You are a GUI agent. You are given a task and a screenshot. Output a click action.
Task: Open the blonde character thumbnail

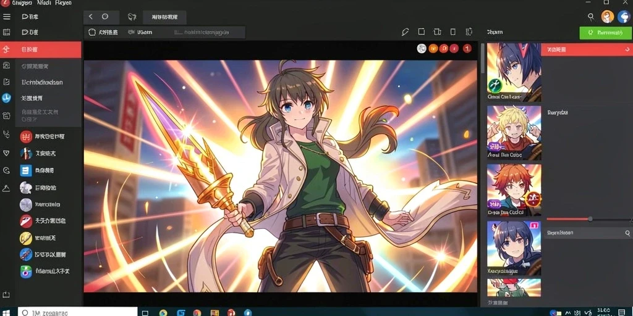click(514, 132)
